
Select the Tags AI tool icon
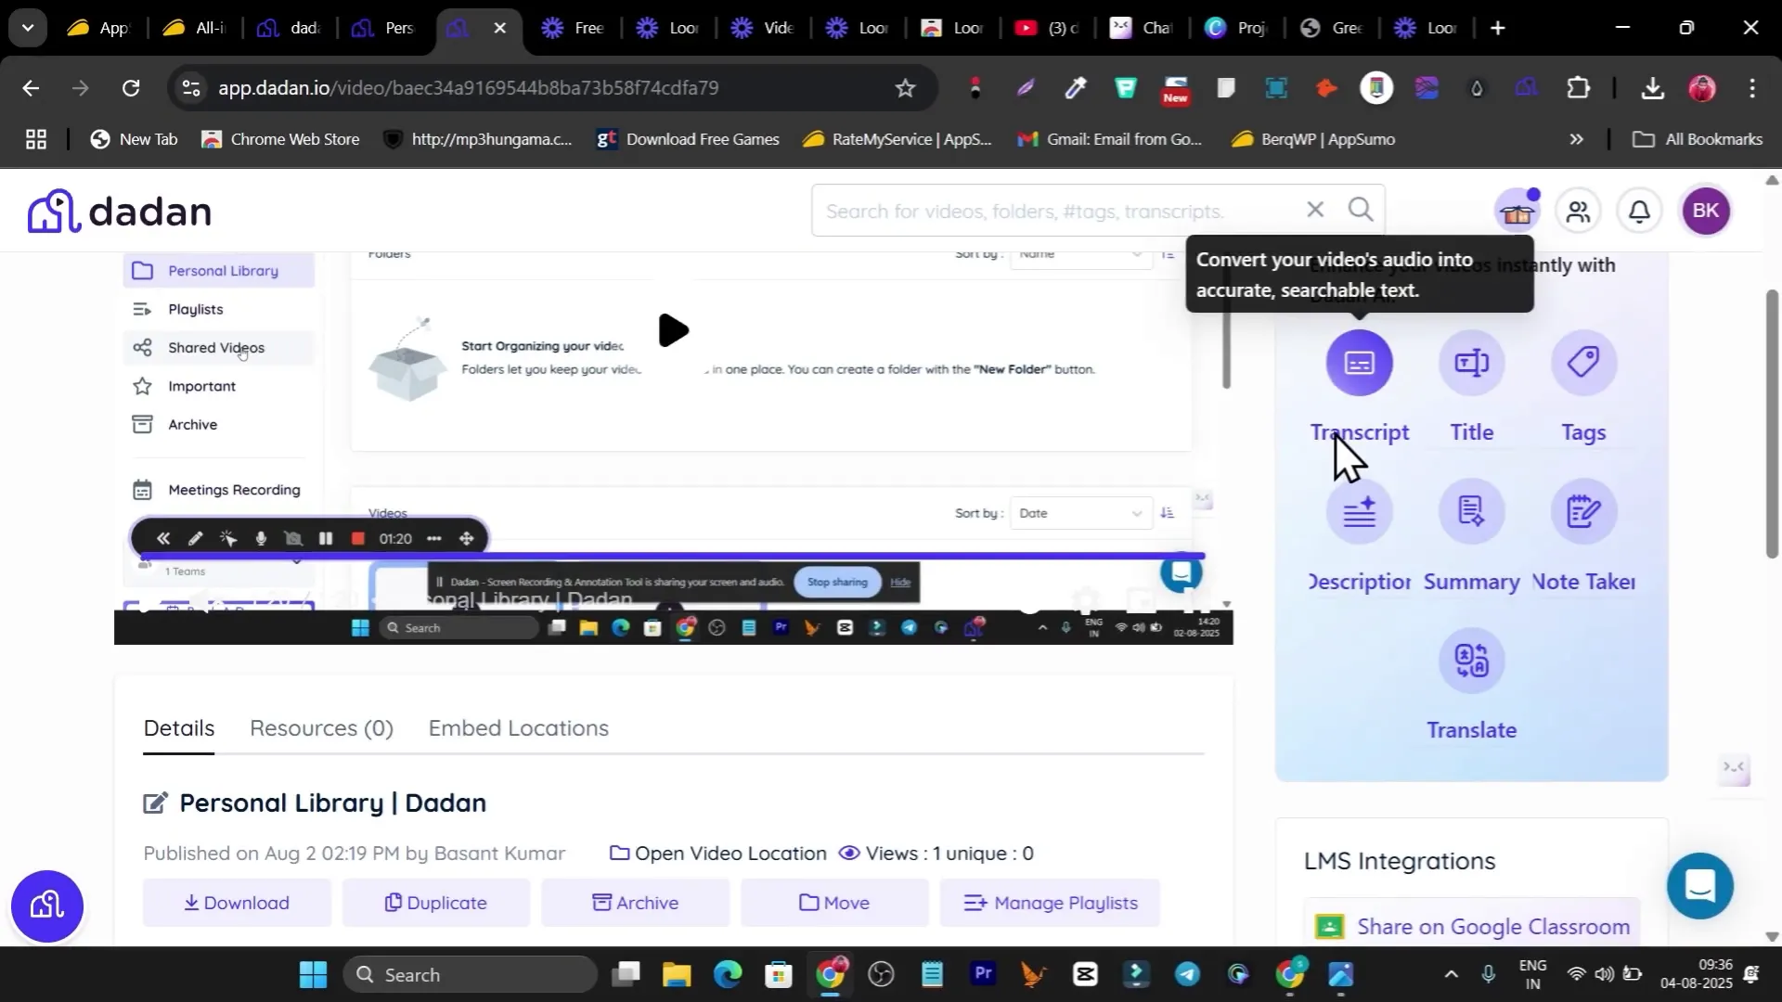pos(1583,363)
